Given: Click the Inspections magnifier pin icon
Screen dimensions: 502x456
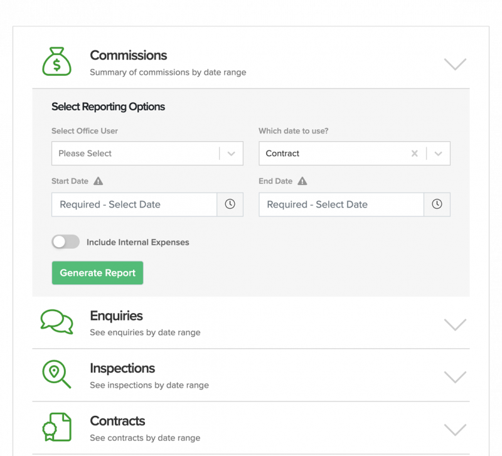Looking at the screenshot, I should (56, 374).
